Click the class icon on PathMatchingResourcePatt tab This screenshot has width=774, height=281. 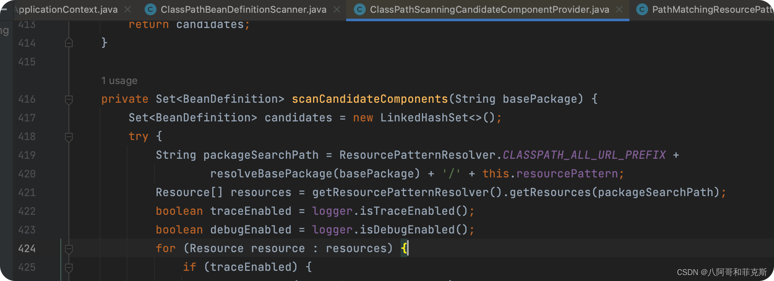pos(642,9)
